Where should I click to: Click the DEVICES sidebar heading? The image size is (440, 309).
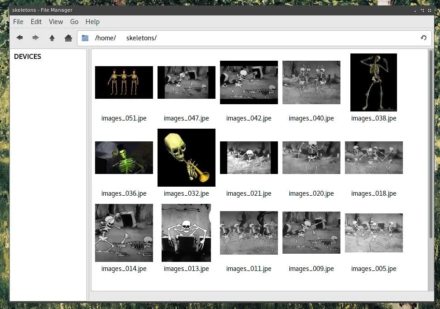click(x=28, y=57)
